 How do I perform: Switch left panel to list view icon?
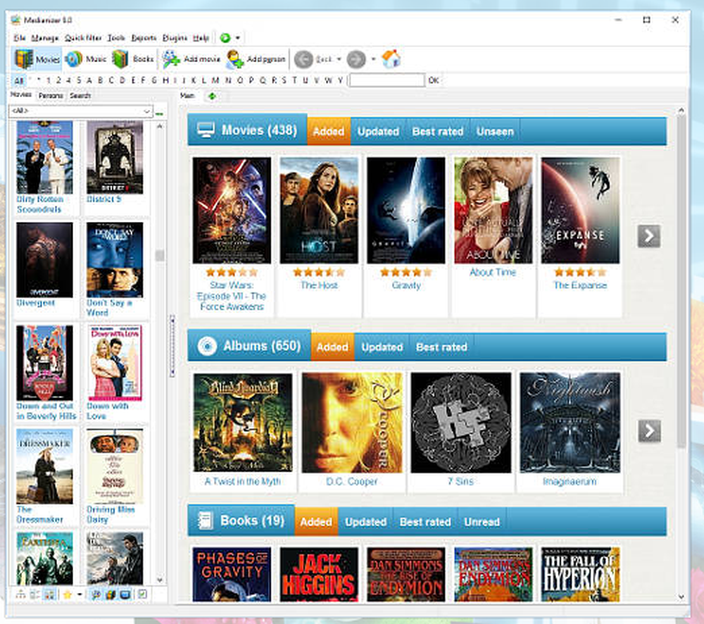[34, 594]
